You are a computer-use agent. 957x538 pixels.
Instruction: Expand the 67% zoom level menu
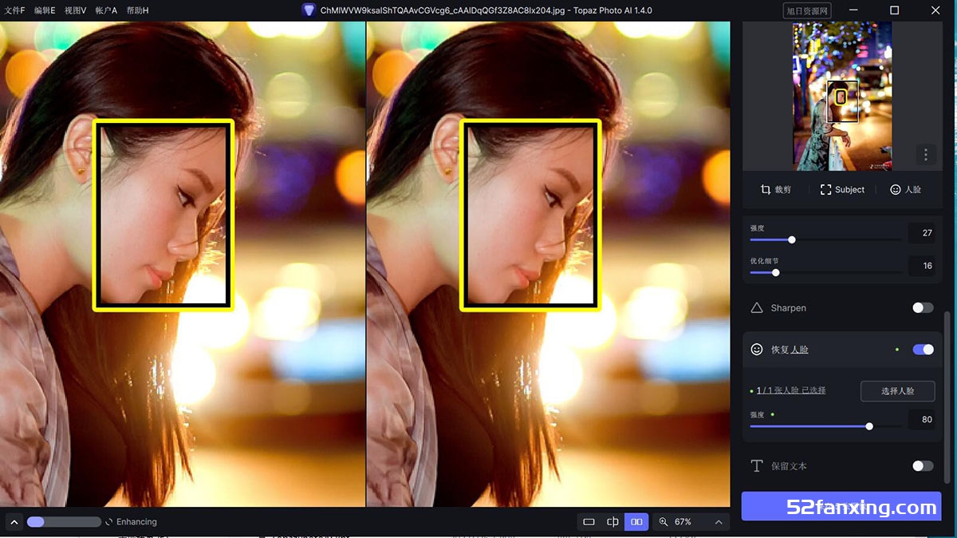coord(719,522)
